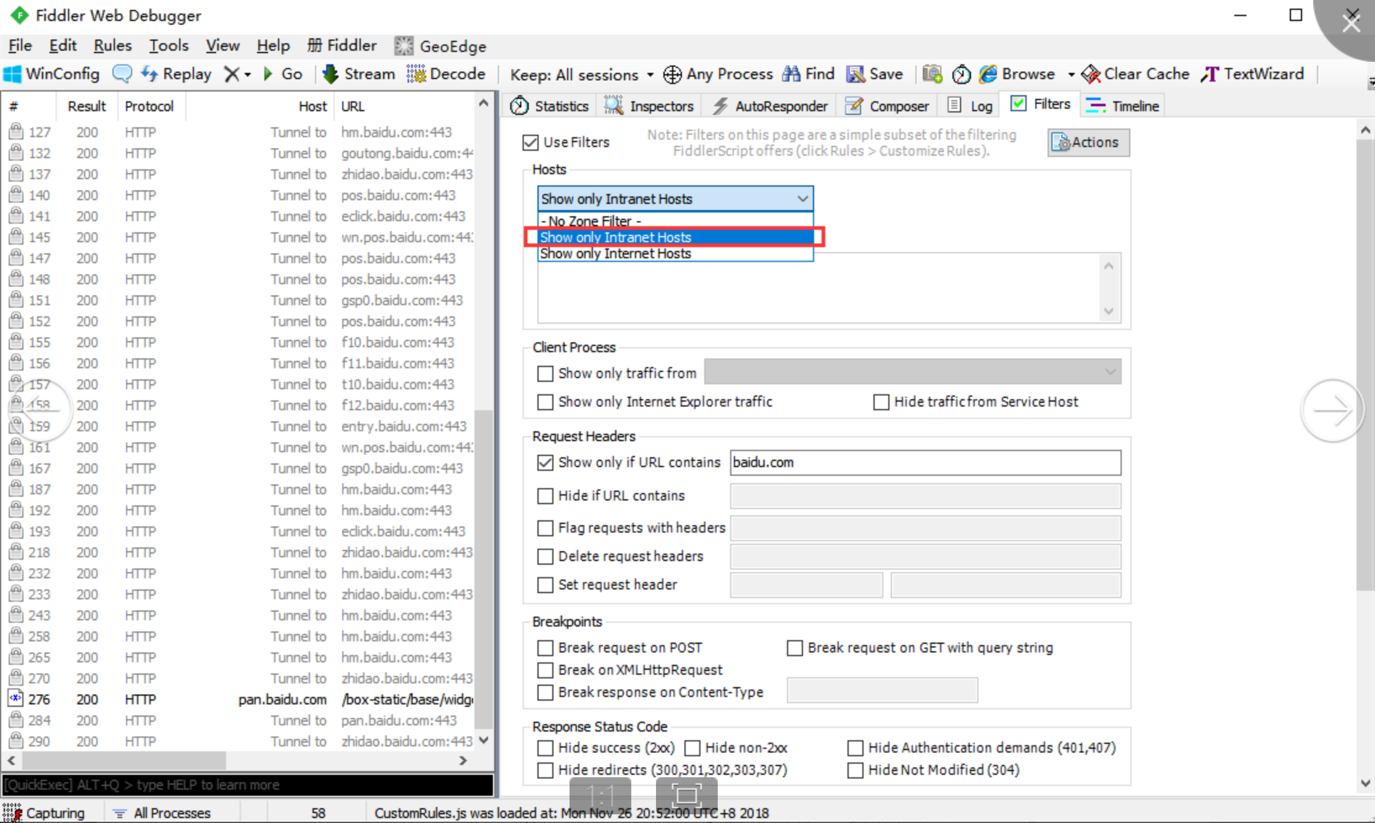Open the Find sessions tool
1375x823 pixels.
809,74
